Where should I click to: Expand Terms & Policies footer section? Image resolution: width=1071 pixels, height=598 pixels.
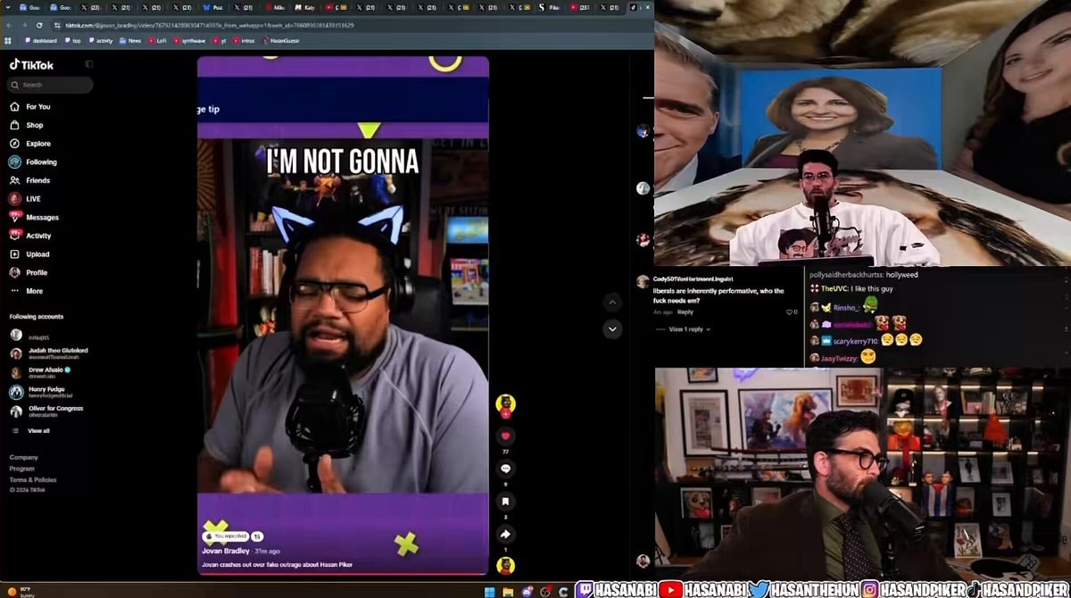point(33,480)
